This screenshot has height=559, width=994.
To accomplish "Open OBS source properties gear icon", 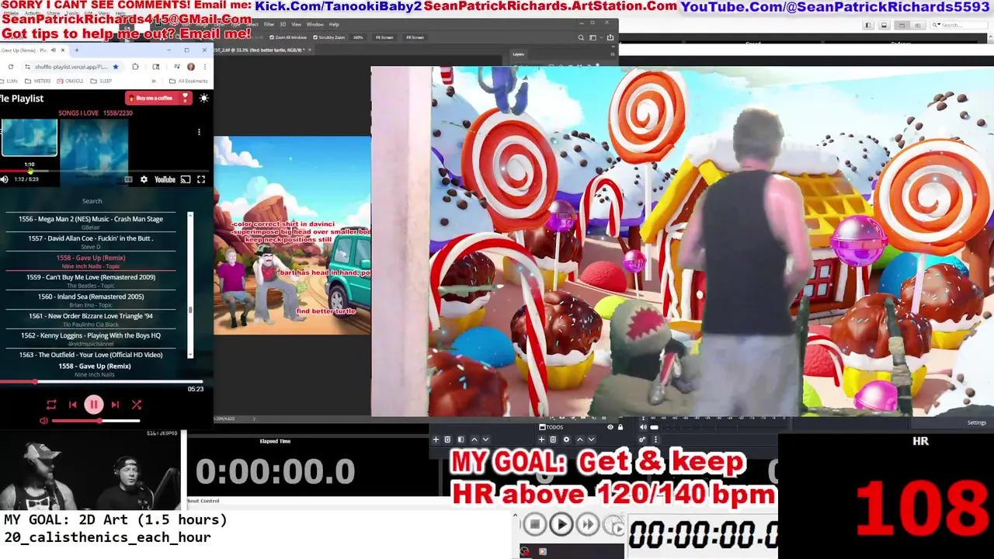I will (566, 439).
